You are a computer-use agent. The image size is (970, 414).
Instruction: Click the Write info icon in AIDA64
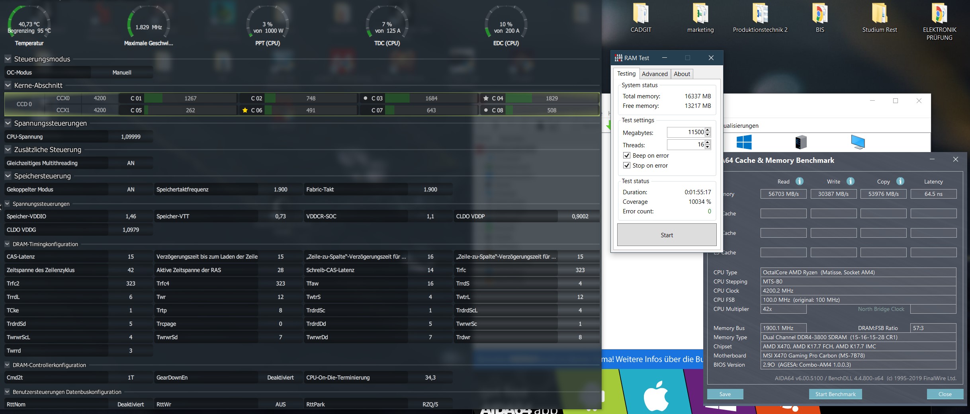(x=850, y=181)
